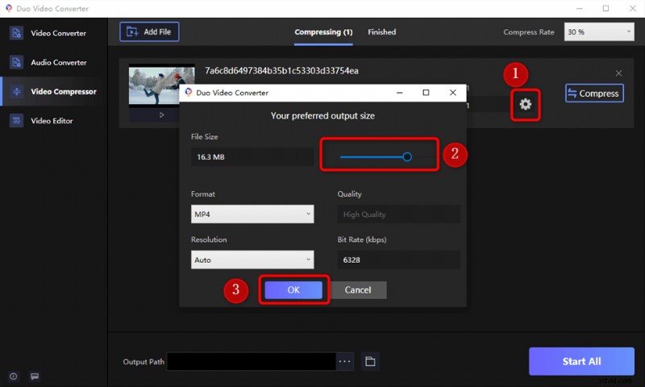Click the file size slider handle
The height and width of the screenshot is (387, 645).
(x=407, y=156)
